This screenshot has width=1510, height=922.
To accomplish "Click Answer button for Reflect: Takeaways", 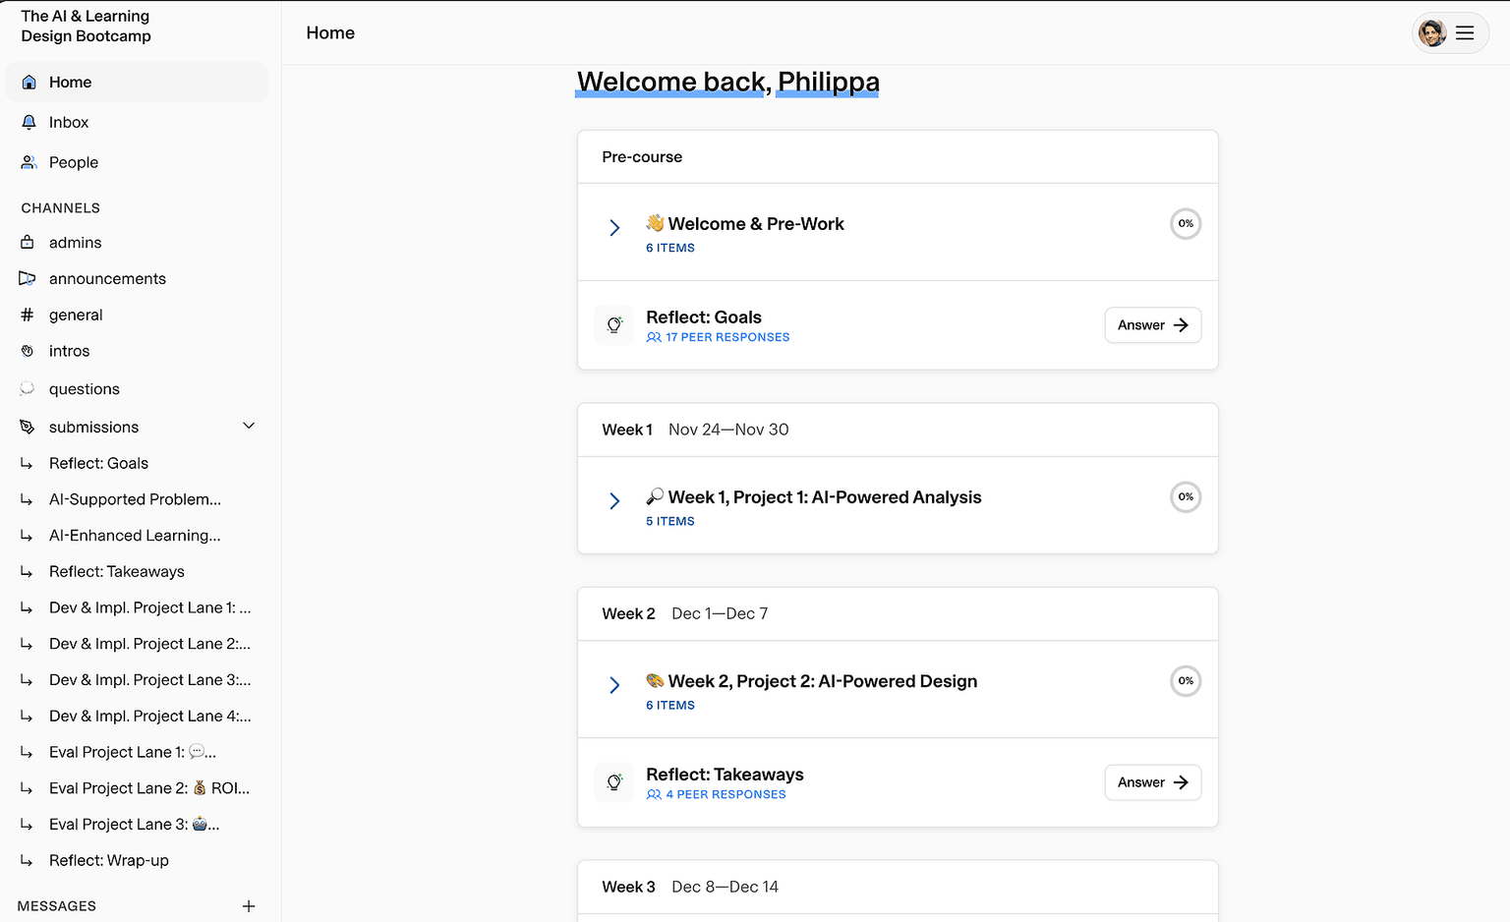I will click(1152, 782).
